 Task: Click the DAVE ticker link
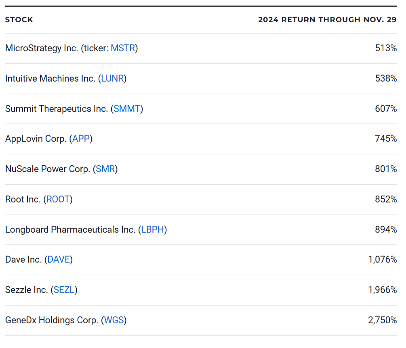tap(59, 259)
